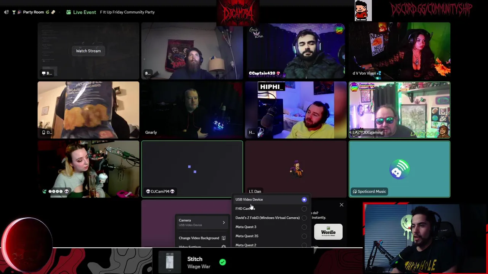Choose Meta Quest 3S from camera list
The height and width of the screenshot is (274, 488).
(x=271, y=236)
